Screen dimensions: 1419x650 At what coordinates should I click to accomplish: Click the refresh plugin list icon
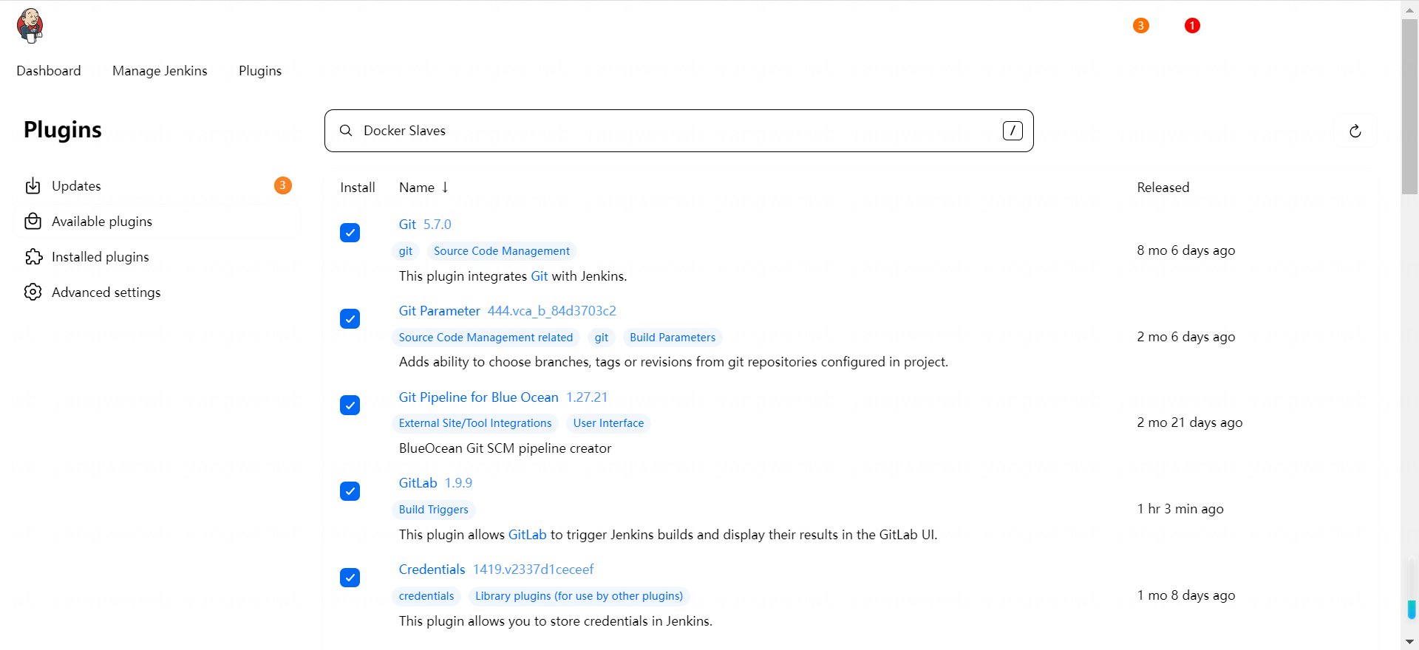coord(1355,131)
